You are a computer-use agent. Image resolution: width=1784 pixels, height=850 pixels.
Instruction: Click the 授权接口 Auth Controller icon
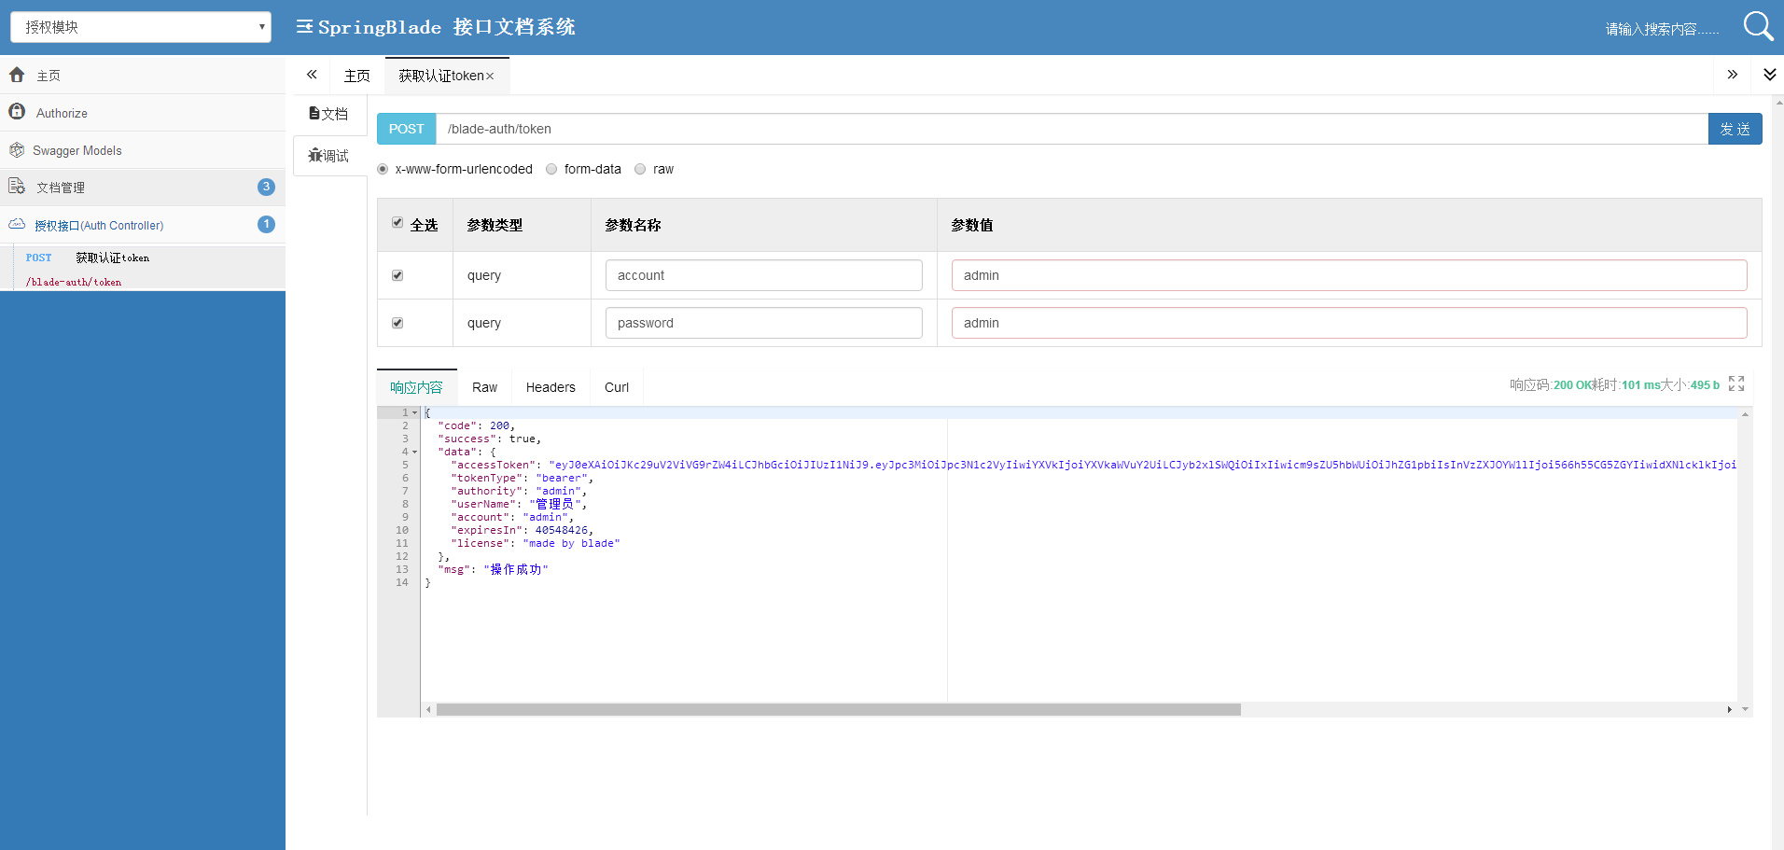tap(17, 225)
